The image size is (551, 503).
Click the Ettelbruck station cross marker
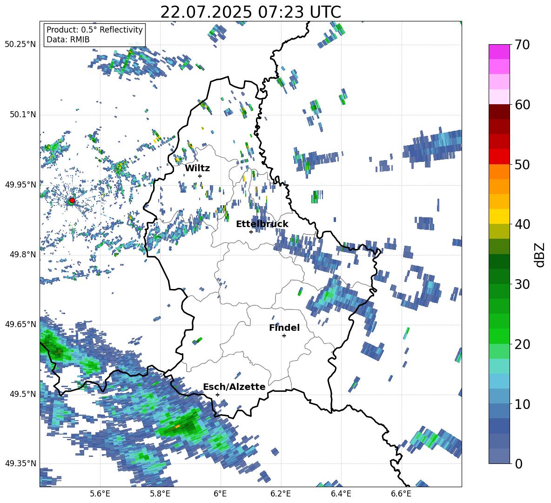[251, 232]
